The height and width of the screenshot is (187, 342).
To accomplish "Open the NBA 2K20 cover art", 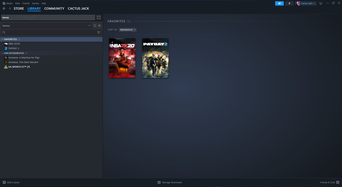I will point(122,58).
